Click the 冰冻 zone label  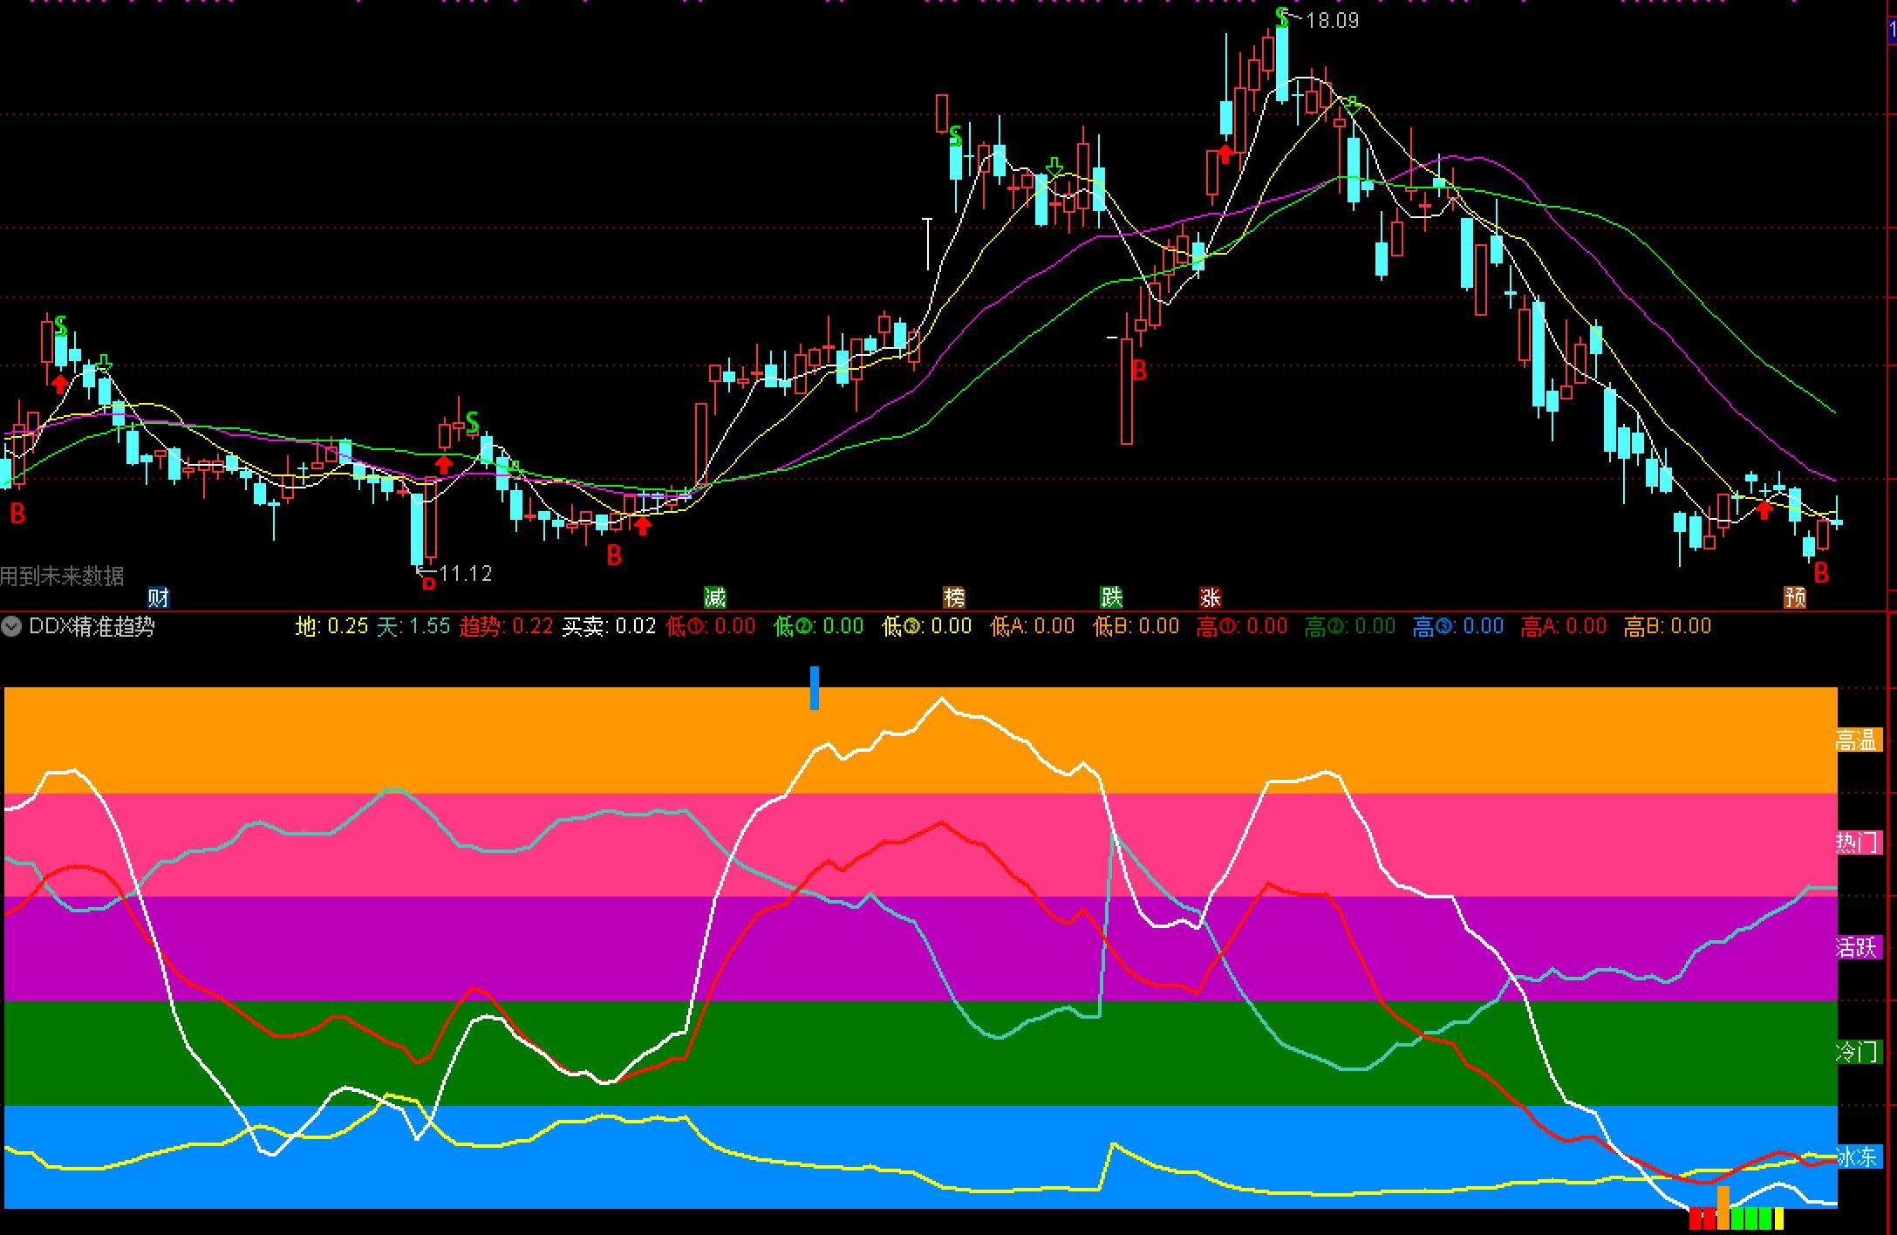[1857, 1157]
